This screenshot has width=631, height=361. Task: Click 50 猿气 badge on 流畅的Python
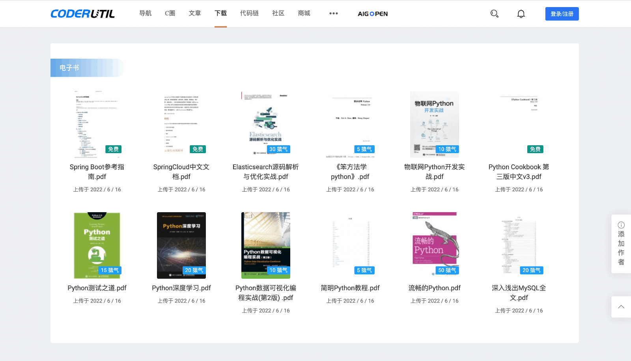click(447, 270)
